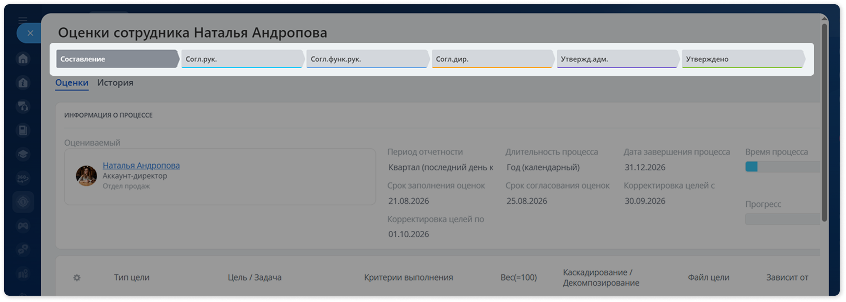846x302 pixels.
Task: Close the panel with the blue X button
Action: coord(30,33)
